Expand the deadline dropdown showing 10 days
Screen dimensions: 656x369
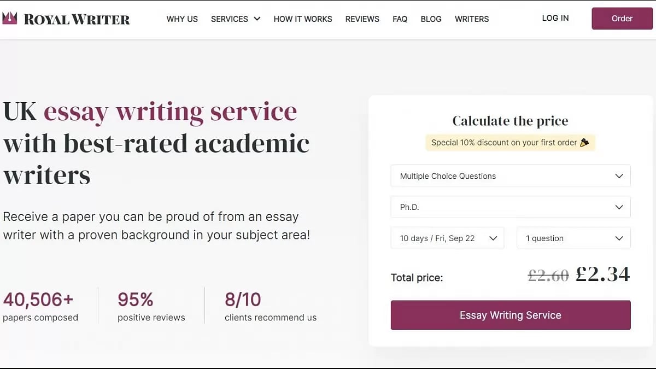447,238
